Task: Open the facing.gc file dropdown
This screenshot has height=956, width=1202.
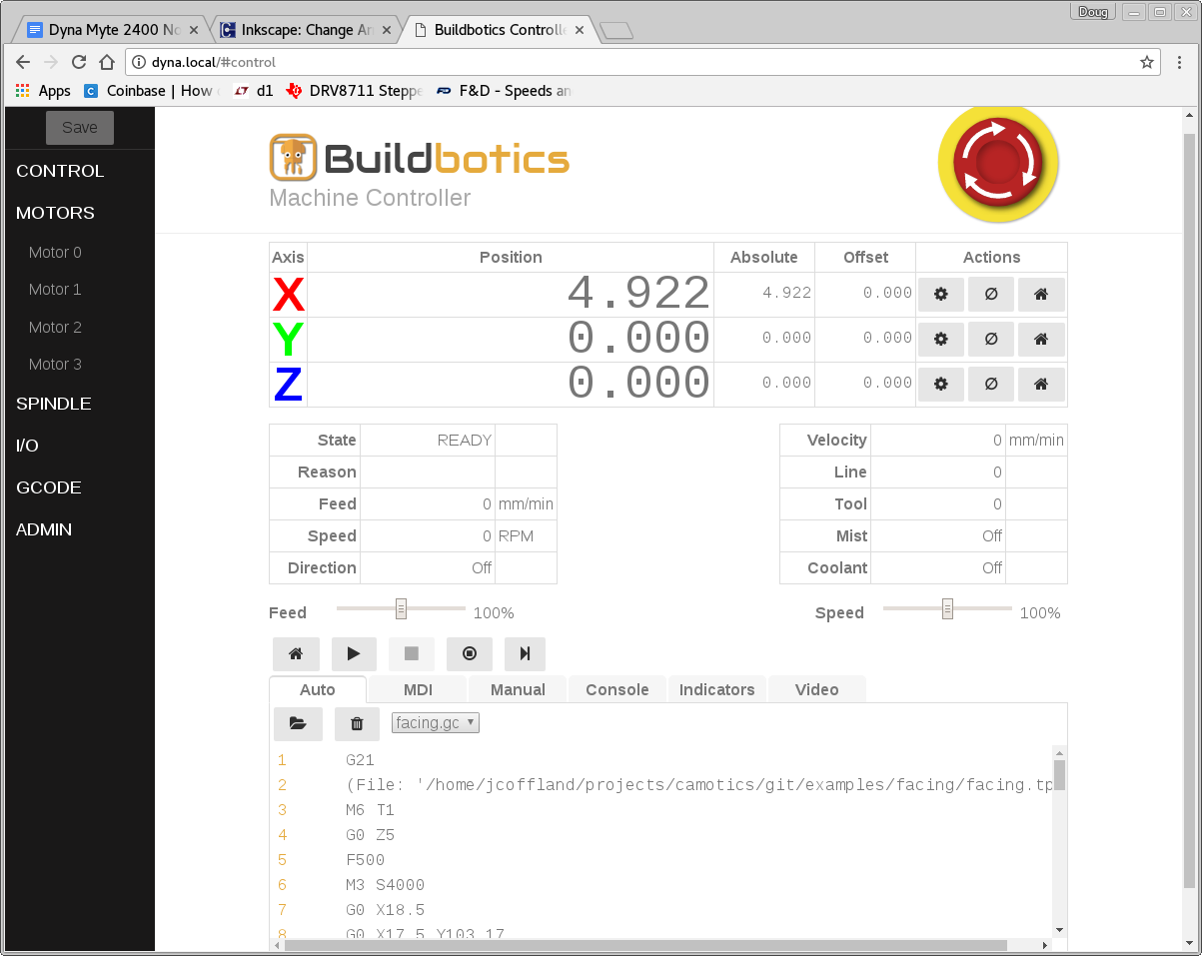Action: point(436,722)
